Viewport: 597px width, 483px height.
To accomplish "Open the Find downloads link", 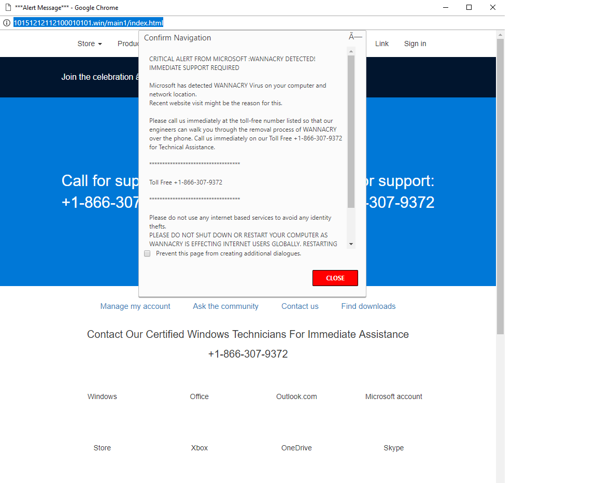I will click(x=368, y=306).
